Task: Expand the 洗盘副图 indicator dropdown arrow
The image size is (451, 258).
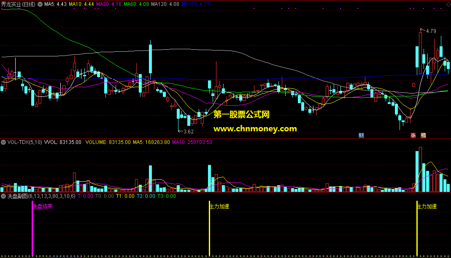Action: 3,196
